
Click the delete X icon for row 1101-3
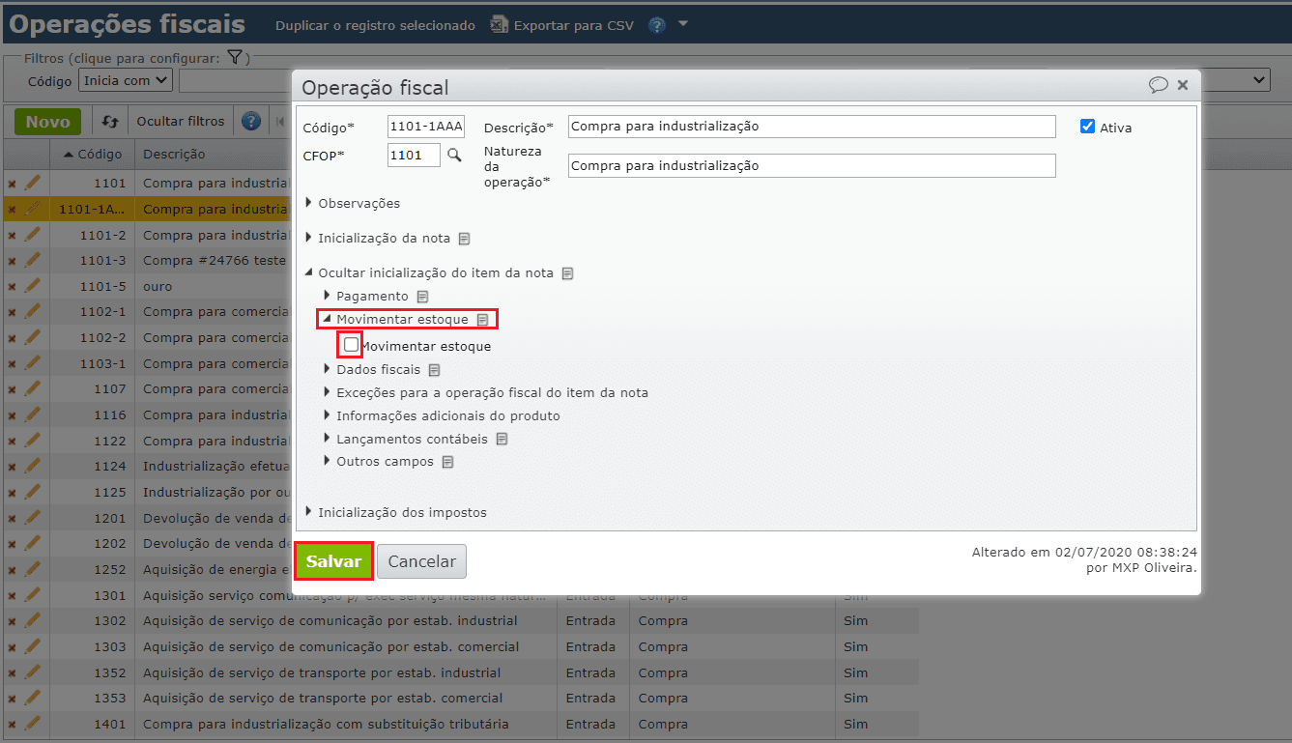(x=12, y=261)
